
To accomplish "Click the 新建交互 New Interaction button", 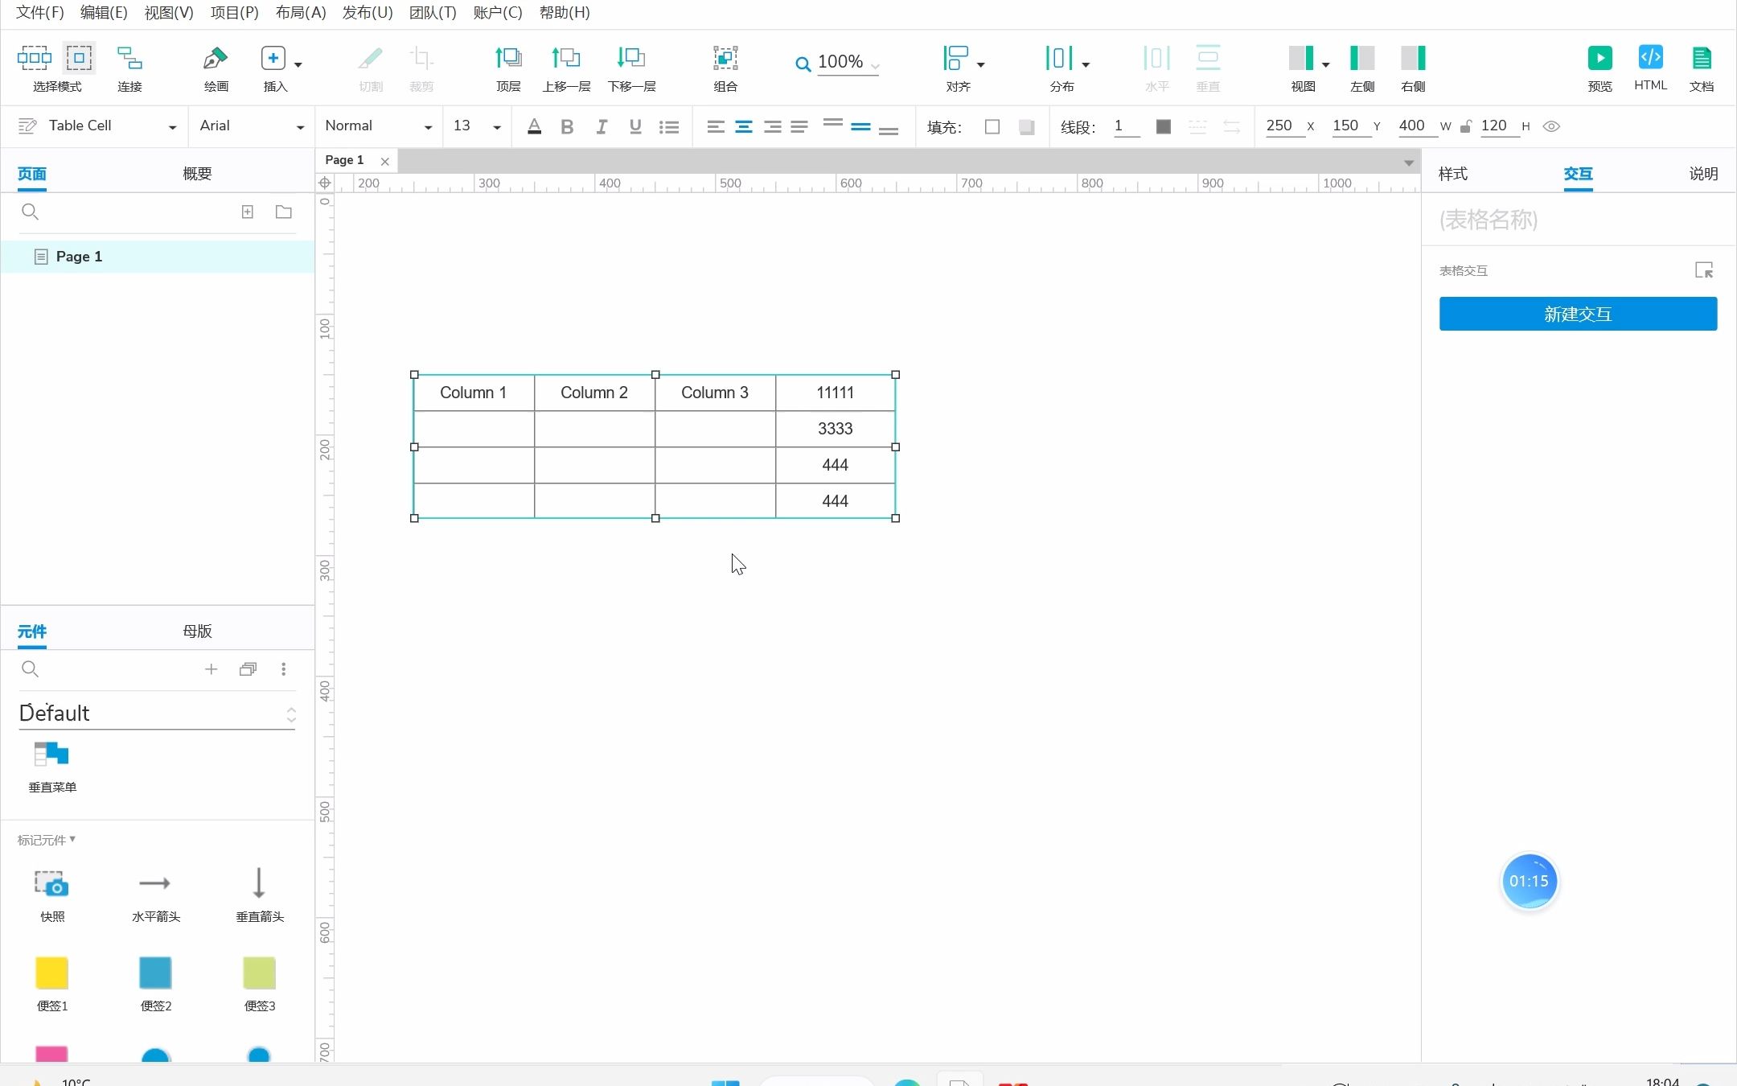I will click(x=1578, y=314).
